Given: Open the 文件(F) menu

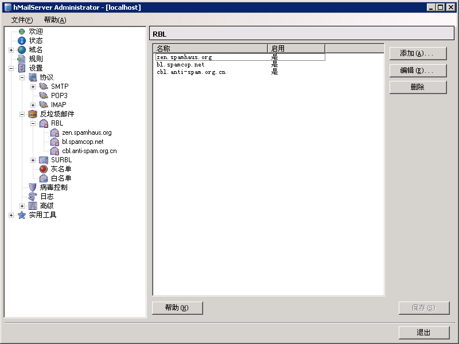Looking at the screenshot, I should pos(22,20).
